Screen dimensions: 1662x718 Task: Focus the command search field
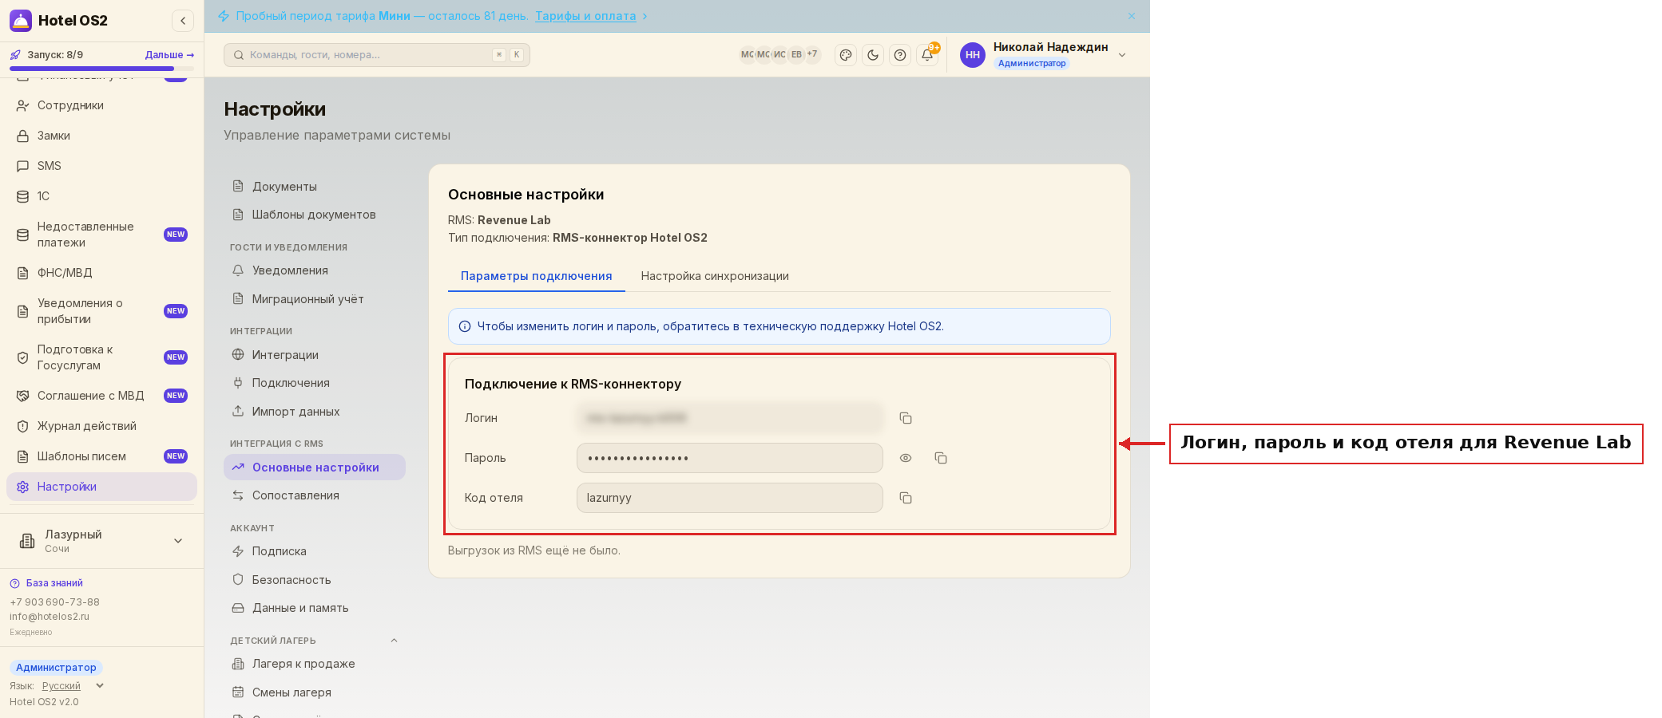click(x=377, y=55)
